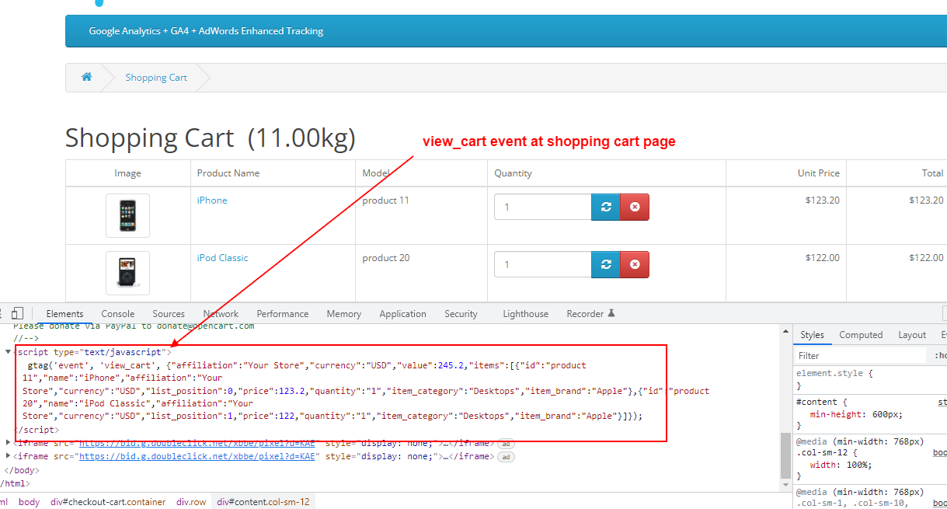This screenshot has height=509, width=947.
Task: Click the second doubleclick iframe src link
Action: tap(197, 457)
